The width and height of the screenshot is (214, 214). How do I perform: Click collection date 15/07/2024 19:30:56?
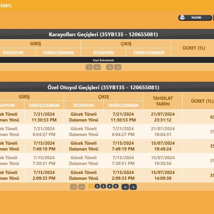[x=163, y=160]
